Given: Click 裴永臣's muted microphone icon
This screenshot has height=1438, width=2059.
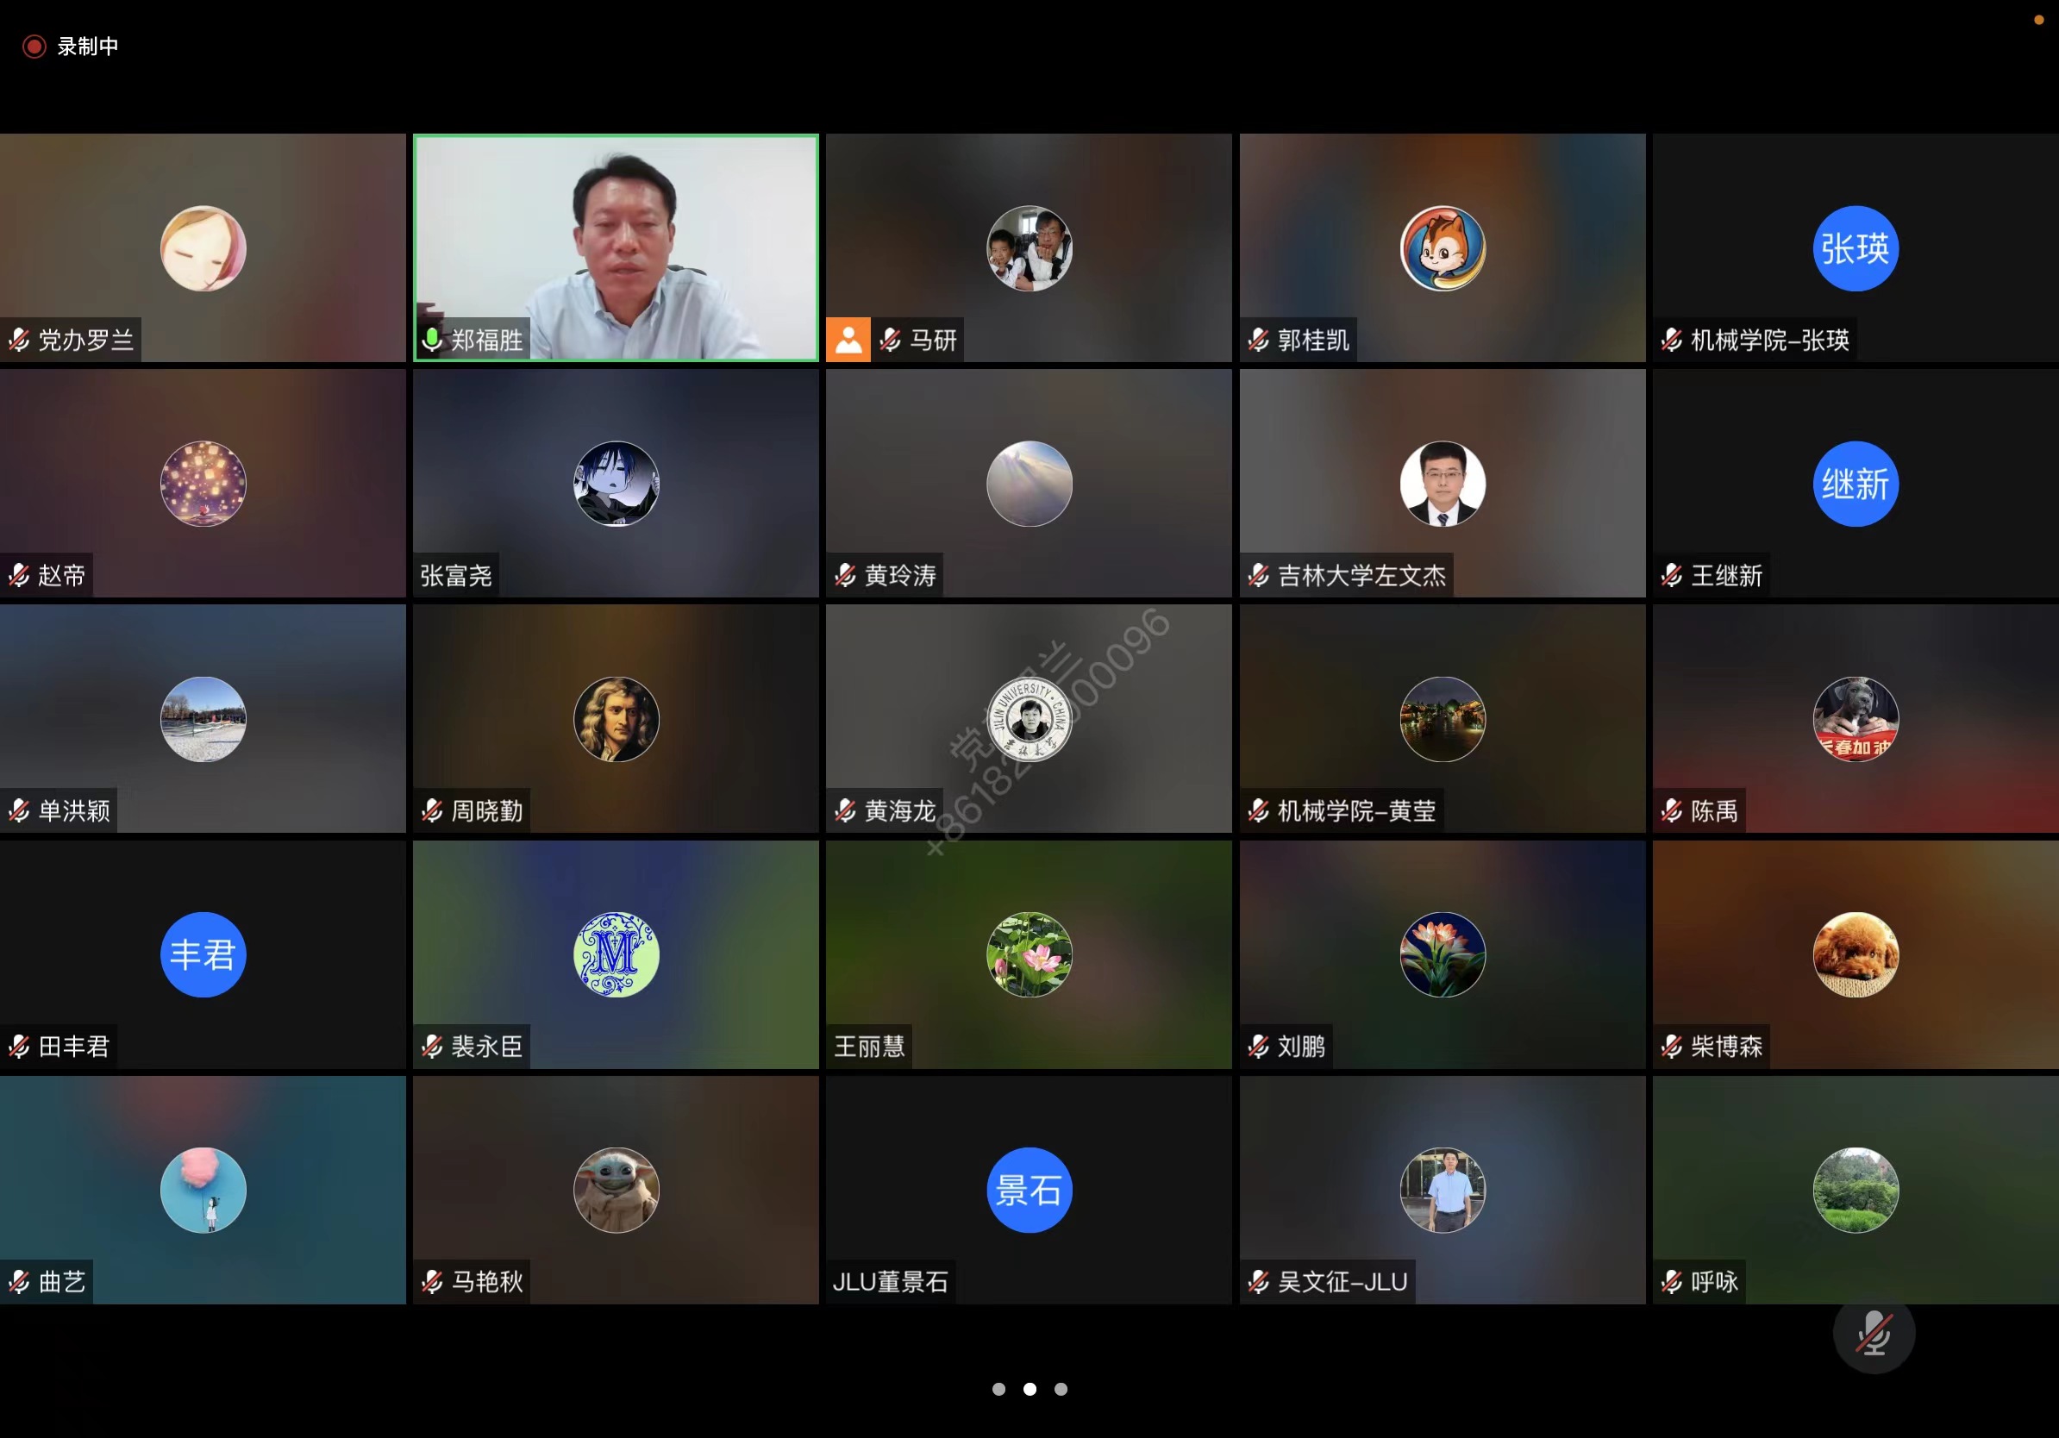Looking at the screenshot, I should click(x=432, y=1047).
